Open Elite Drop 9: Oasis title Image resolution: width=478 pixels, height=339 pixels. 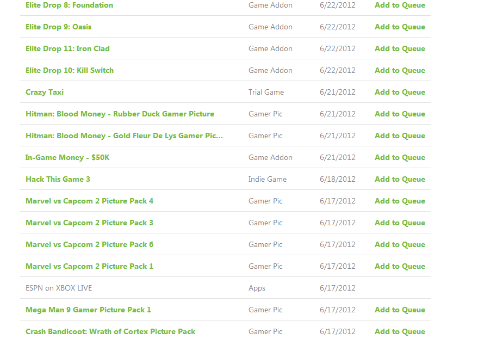(x=59, y=27)
